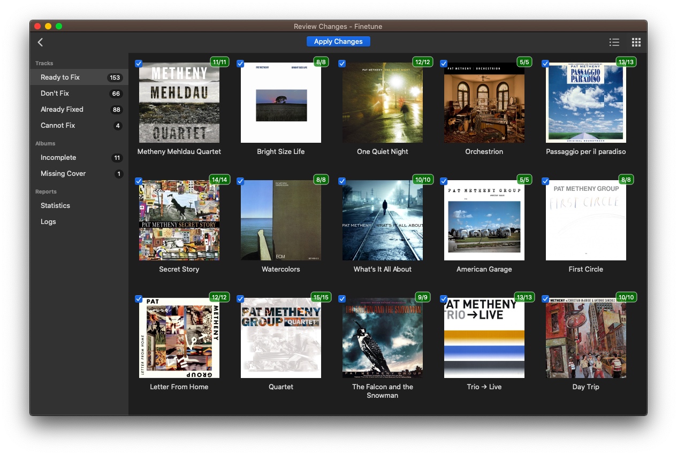Open the Day Trip album artwork
This screenshot has width=677, height=455.
[586, 338]
